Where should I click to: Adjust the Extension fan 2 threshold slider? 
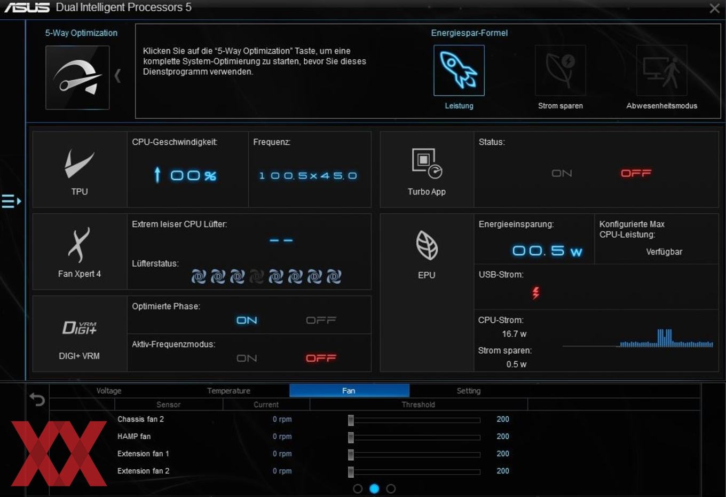351,472
